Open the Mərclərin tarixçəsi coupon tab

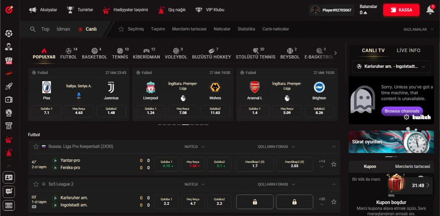coord(412,166)
